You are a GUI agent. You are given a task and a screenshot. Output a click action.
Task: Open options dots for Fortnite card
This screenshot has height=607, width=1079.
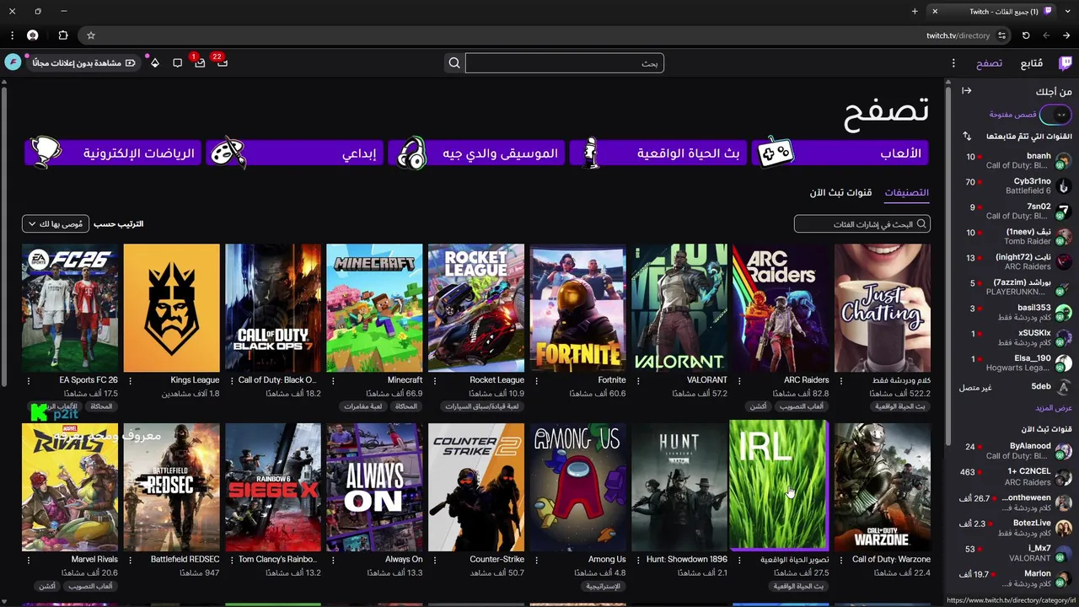pyautogui.click(x=536, y=380)
